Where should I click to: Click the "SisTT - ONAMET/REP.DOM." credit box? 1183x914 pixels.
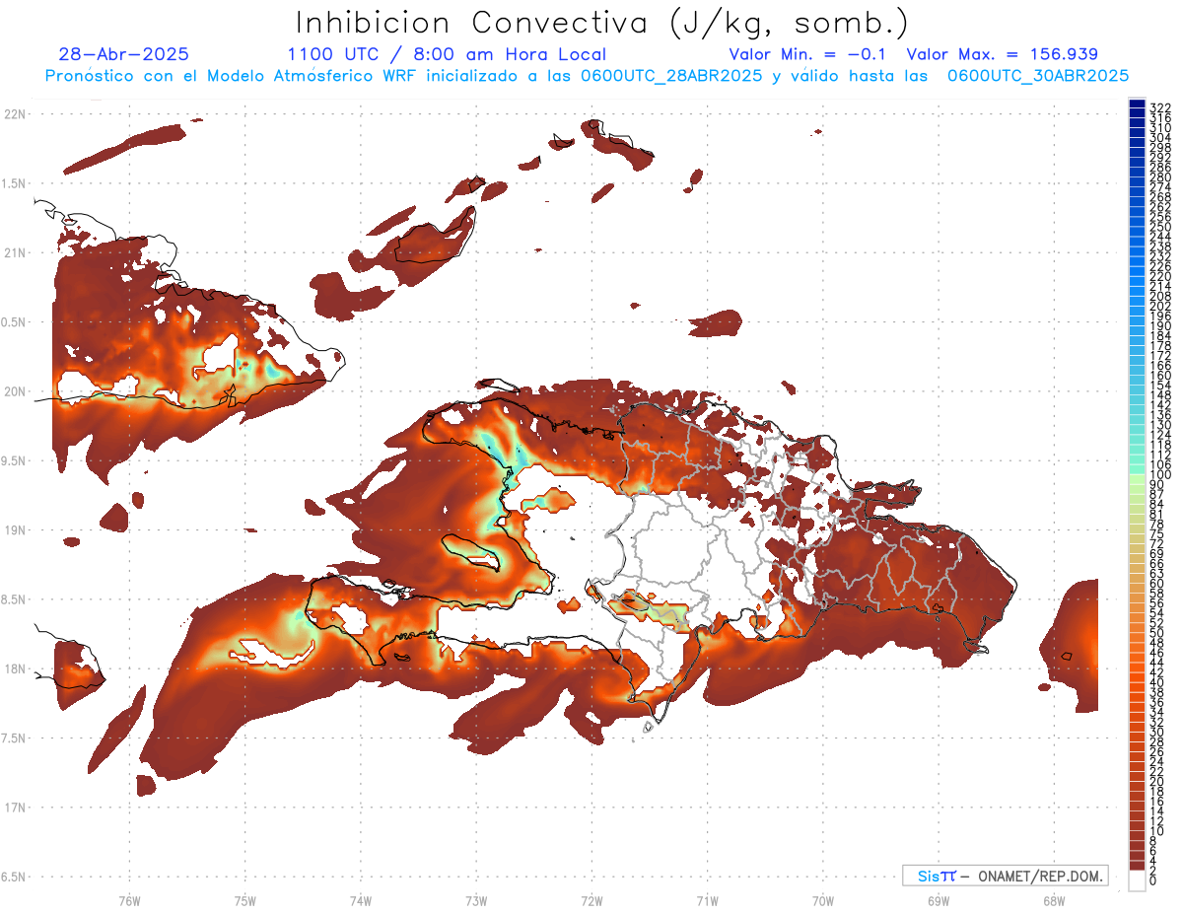[1006, 876]
